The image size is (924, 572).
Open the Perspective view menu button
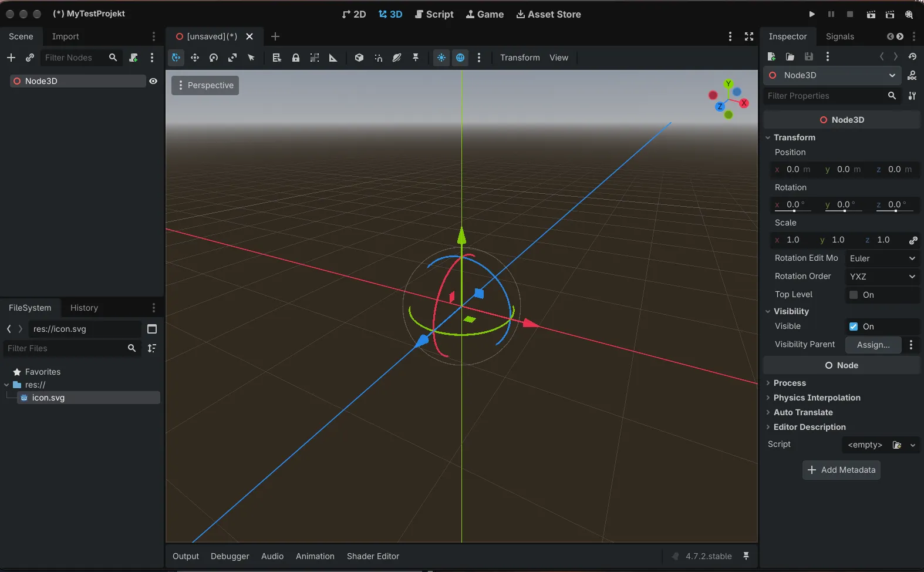coord(205,85)
